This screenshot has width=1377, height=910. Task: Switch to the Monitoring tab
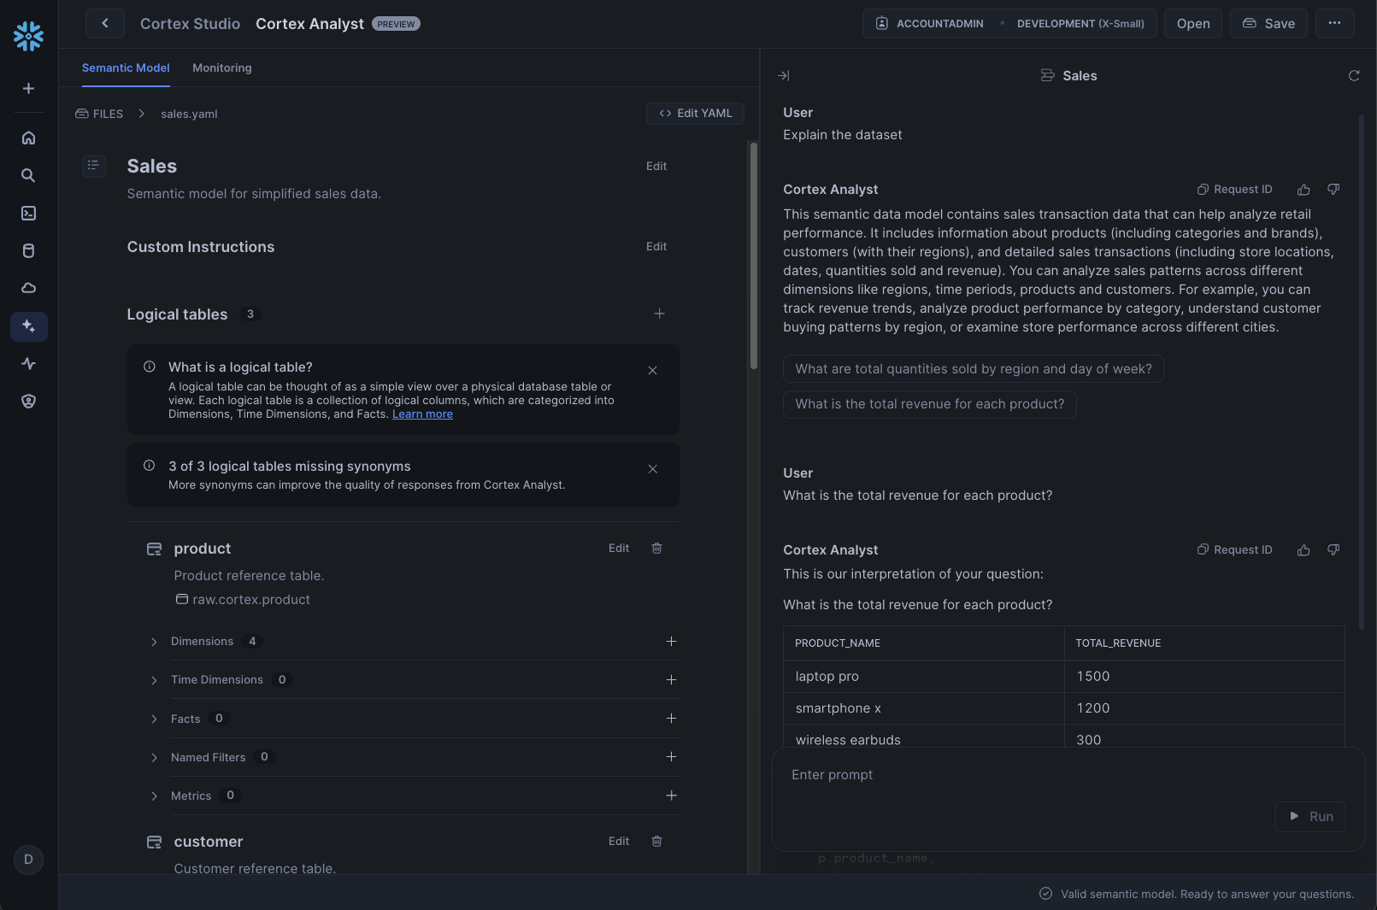pyautogui.click(x=222, y=68)
